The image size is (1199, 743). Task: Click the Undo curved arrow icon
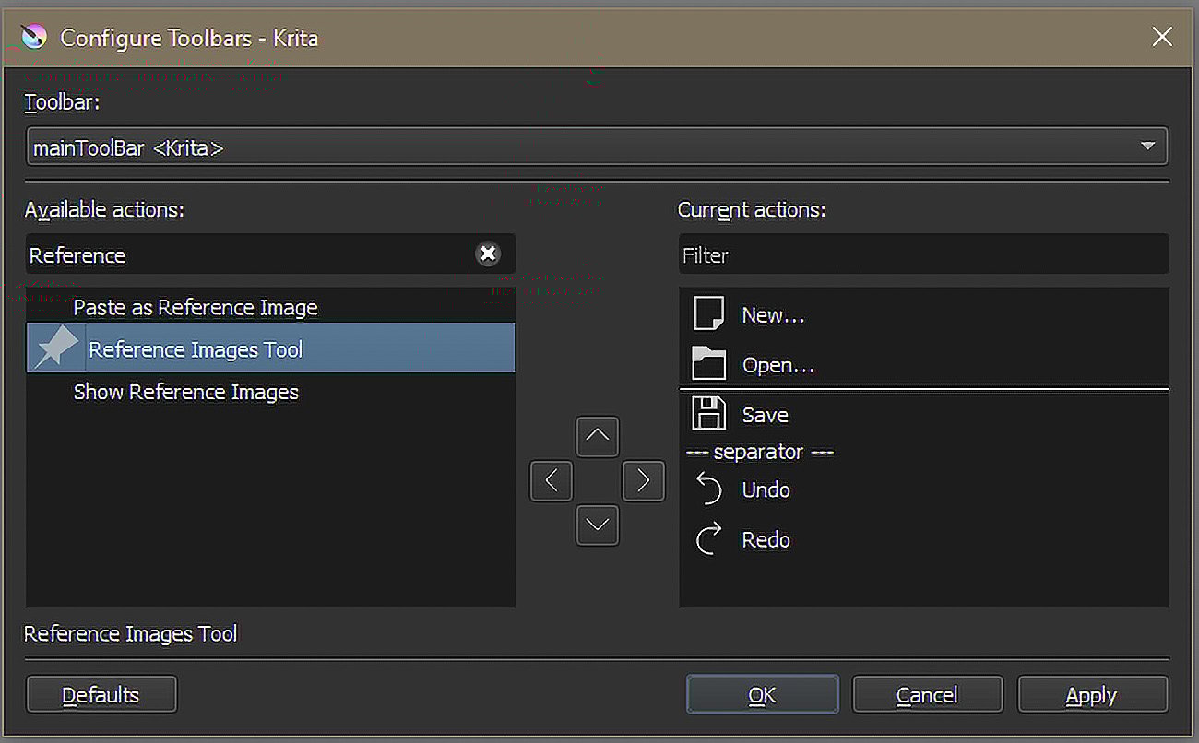pos(708,489)
